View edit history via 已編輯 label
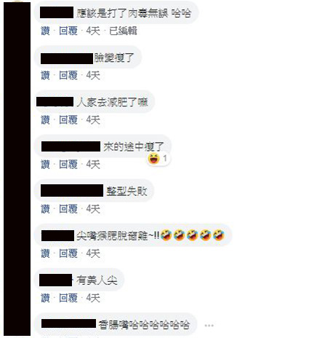The image size is (325, 338). point(123,31)
